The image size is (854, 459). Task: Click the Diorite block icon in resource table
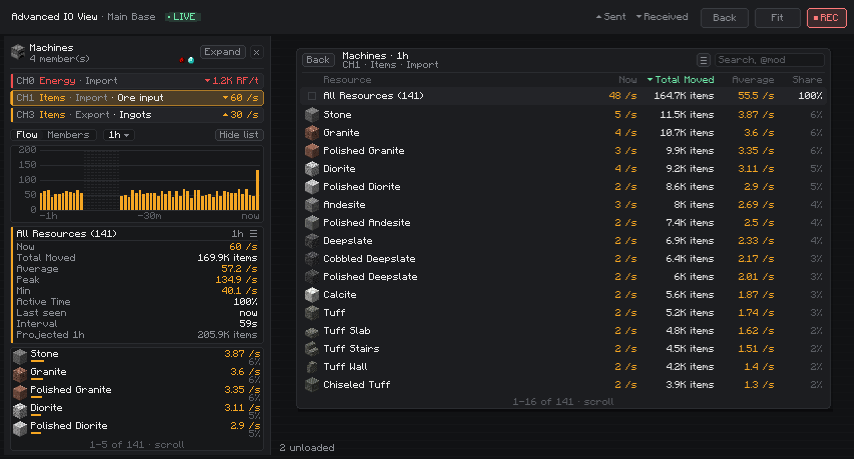[x=312, y=169]
